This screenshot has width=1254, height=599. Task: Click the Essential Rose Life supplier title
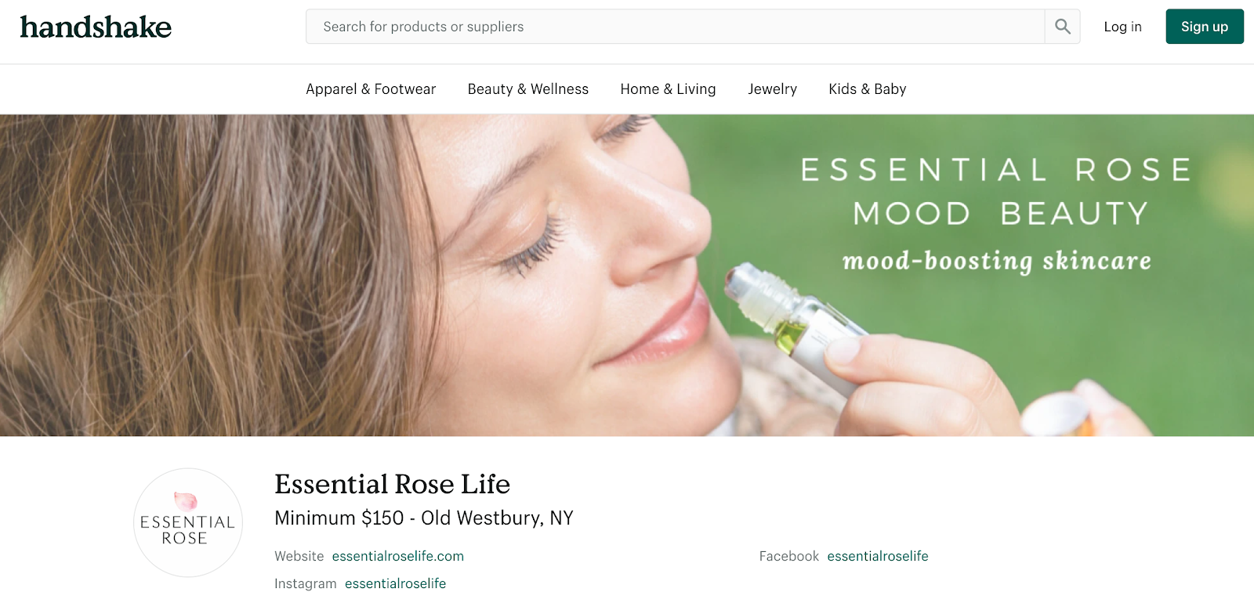point(392,484)
